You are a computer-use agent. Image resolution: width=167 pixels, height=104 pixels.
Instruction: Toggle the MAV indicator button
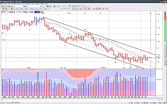click(x=17, y=9)
